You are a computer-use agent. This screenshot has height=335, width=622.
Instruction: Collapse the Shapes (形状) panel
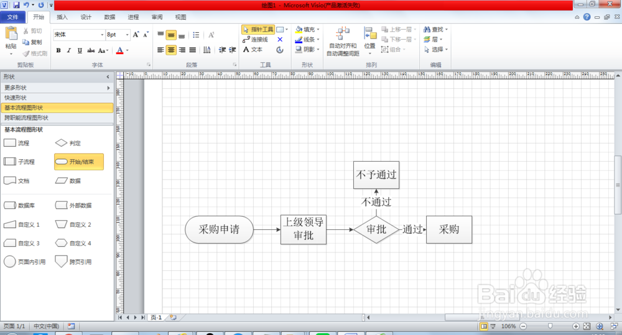tap(108, 77)
